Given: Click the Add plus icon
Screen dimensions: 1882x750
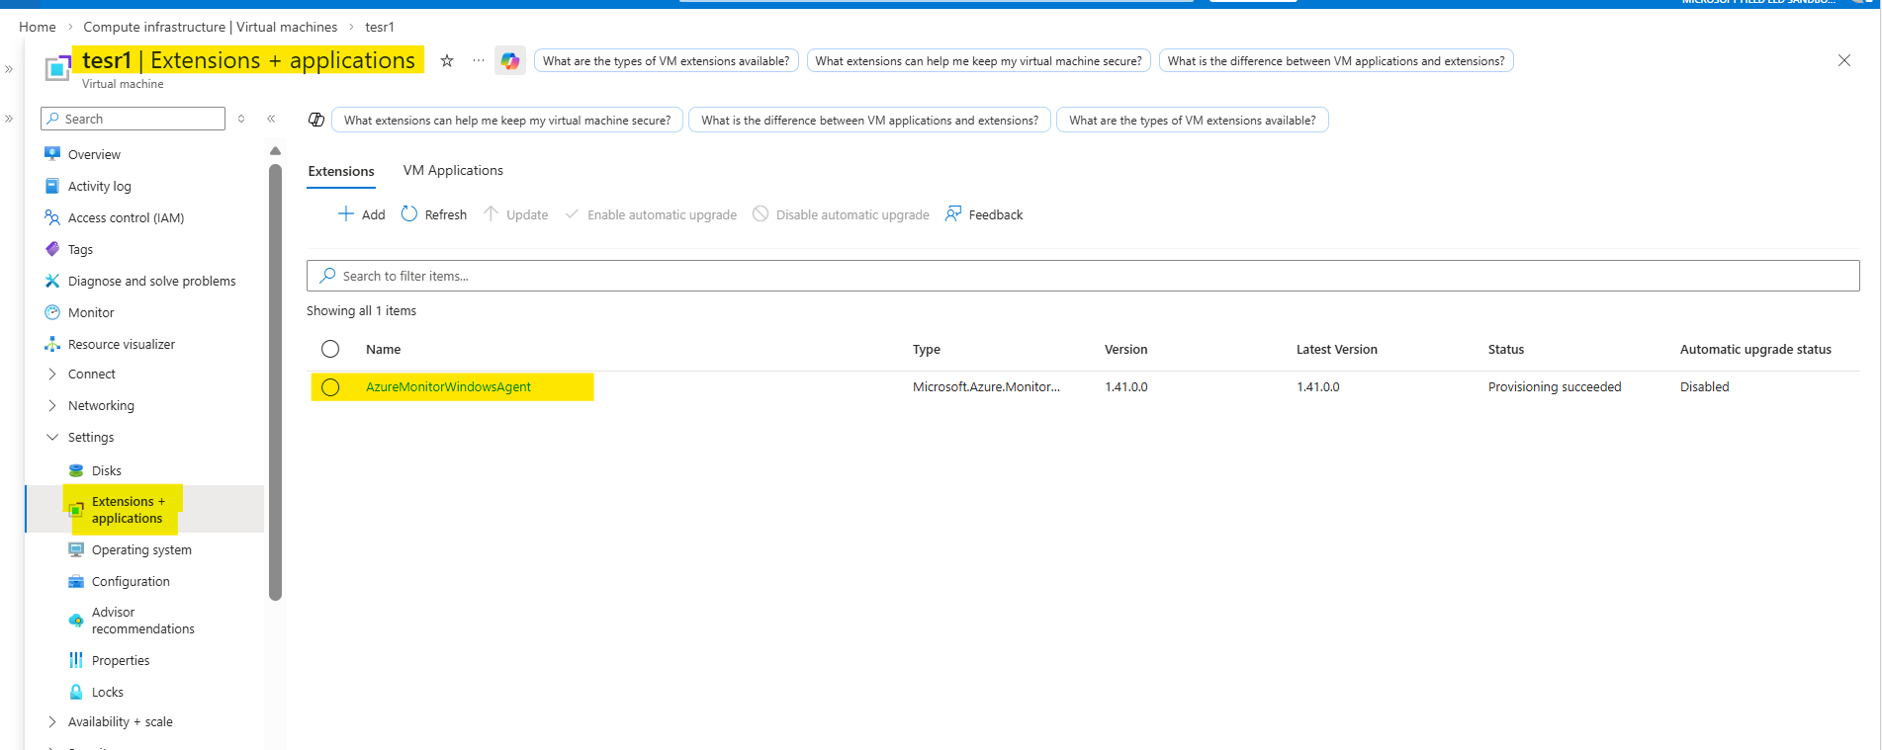Looking at the screenshot, I should tap(346, 213).
